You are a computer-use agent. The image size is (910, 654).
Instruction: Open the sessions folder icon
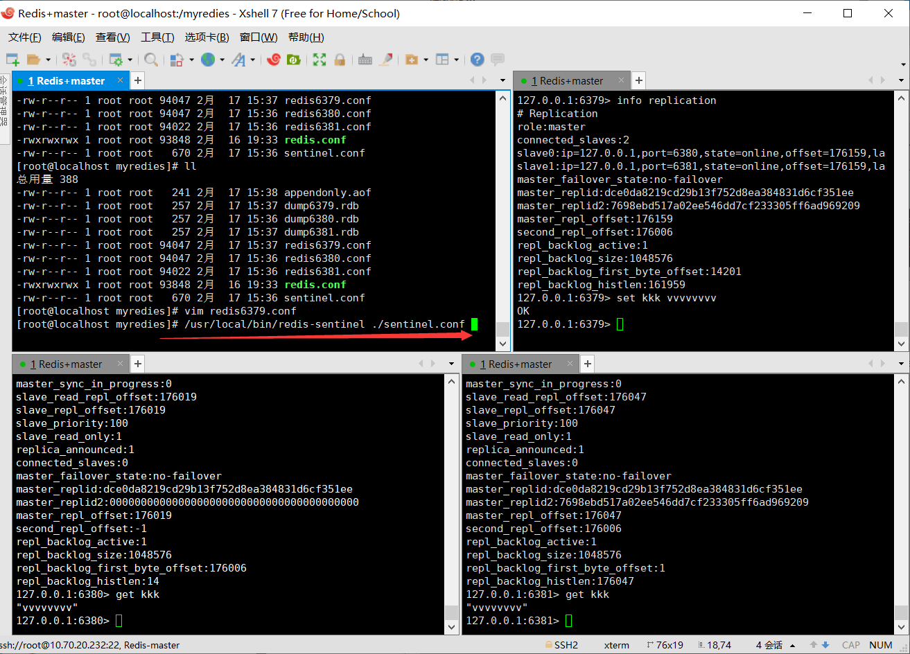point(33,59)
